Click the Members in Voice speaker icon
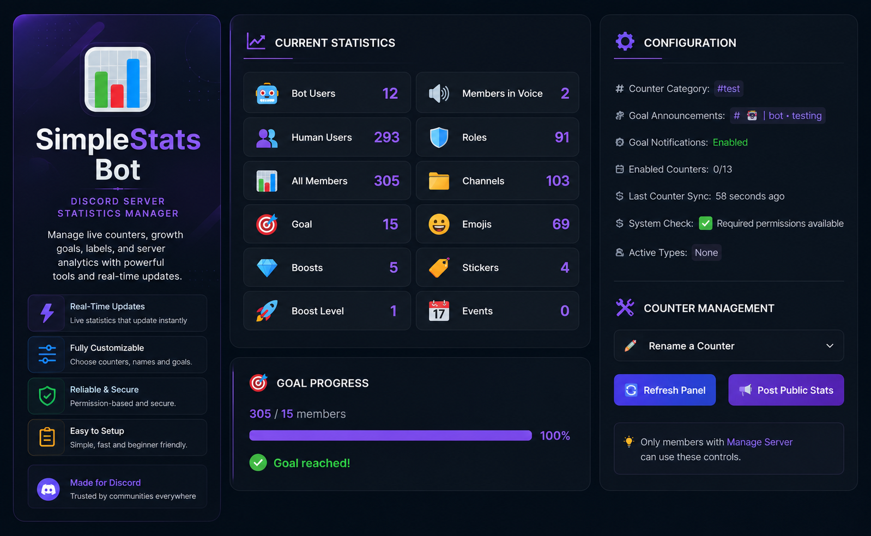This screenshot has height=536, width=871. (x=439, y=94)
